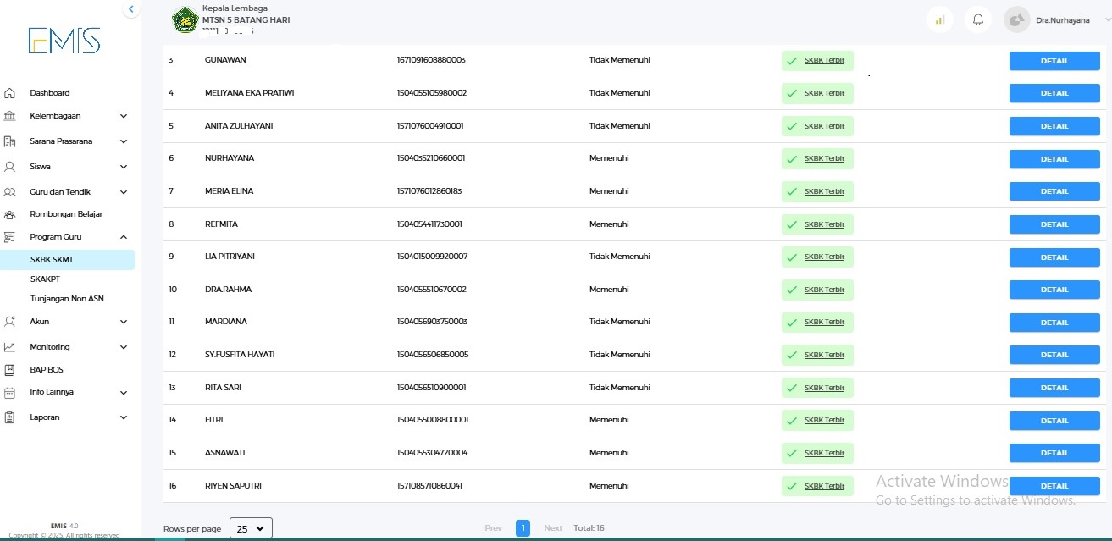Expand the Guru dan Tendik submenu
The height and width of the screenshot is (541, 1112).
[x=124, y=192]
